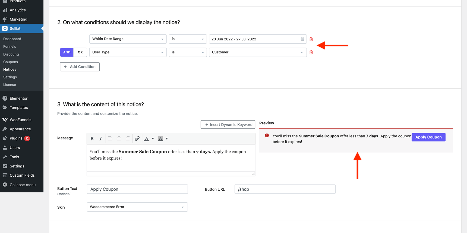This screenshot has width=467, height=233.
Task: Click inside the message text area
Action: click(171, 158)
